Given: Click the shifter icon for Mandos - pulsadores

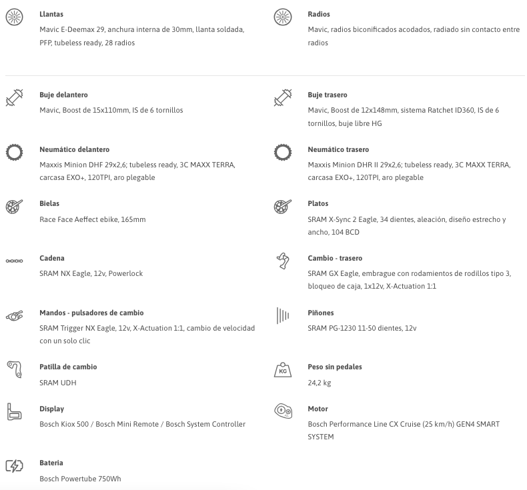Looking at the screenshot, I should coord(14,315).
